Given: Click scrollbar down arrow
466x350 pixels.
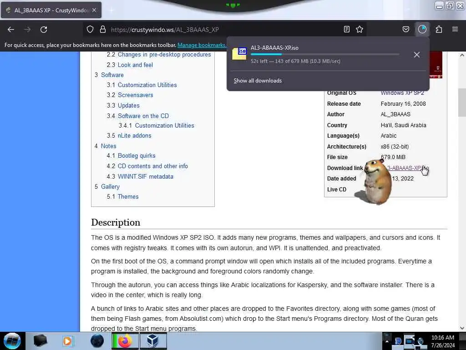Looking at the screenshot, I should point(462,328).
